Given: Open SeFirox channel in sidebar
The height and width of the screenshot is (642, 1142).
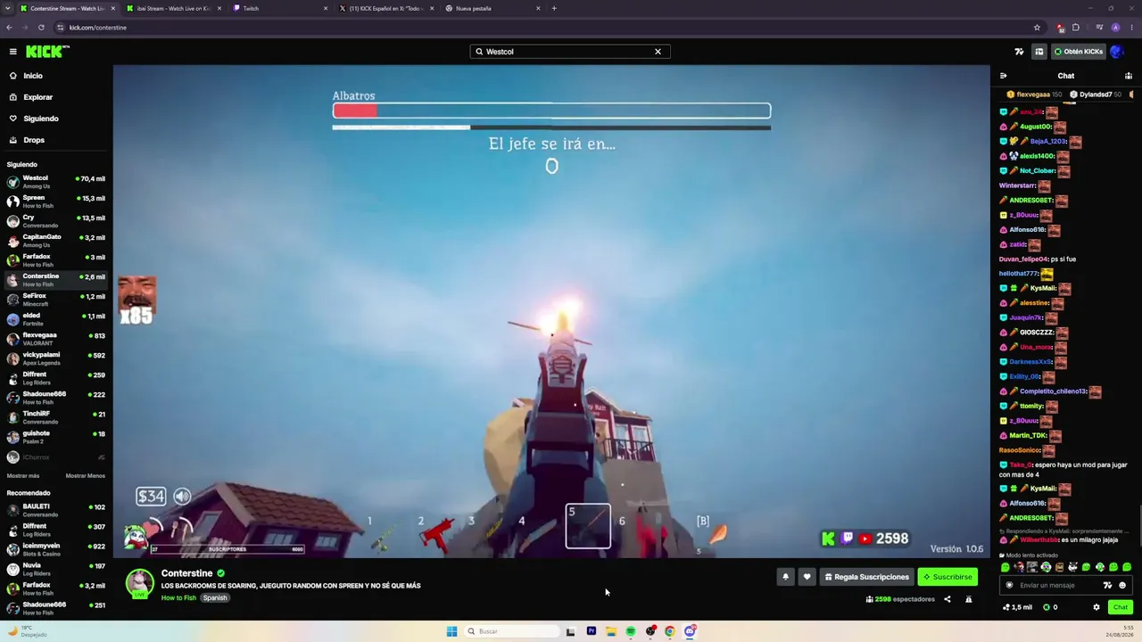Looking at the screenshot, I should 55,300.
